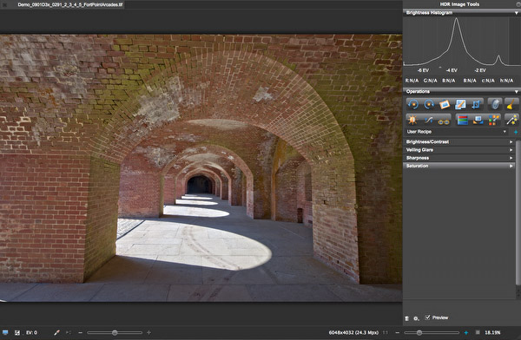Screen dimensions: 521x340
Task: Click the 18.19% zoom value
Action: 492,332
